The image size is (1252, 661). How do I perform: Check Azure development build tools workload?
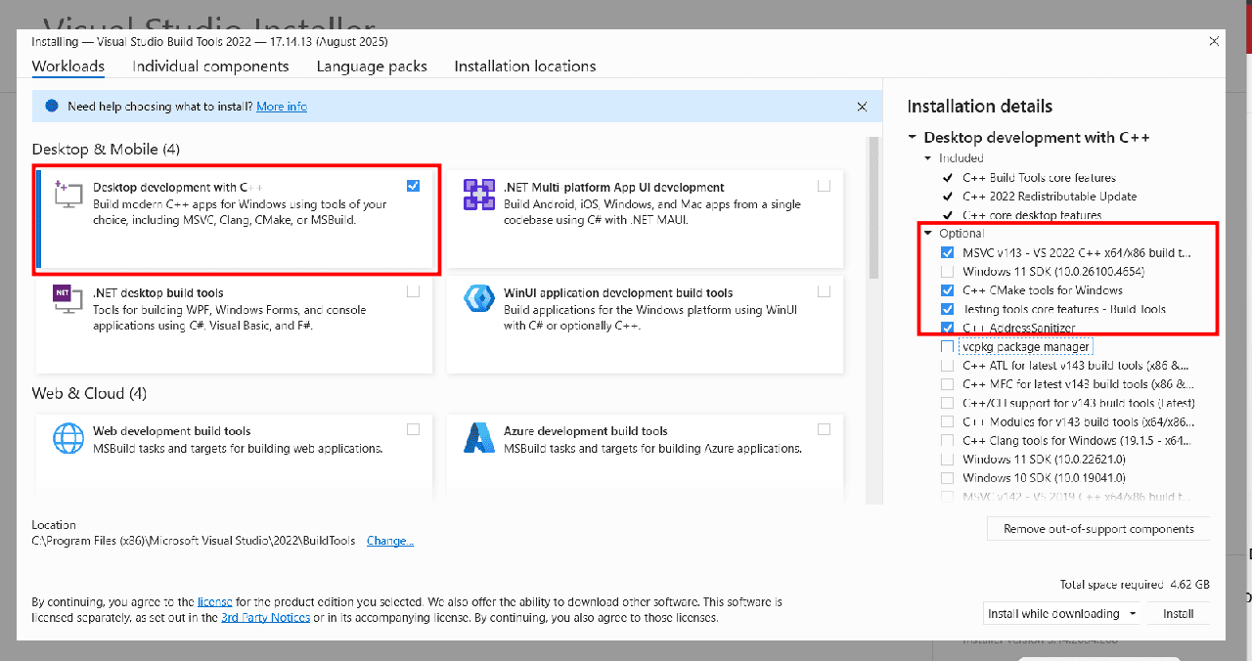click(x=825, y=429)
